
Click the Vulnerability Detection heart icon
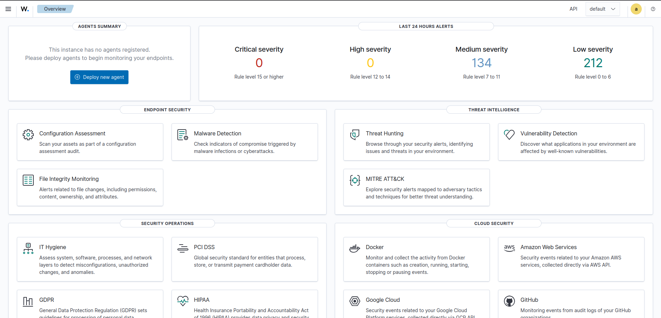pyautogui.click(x=509, y=134)
